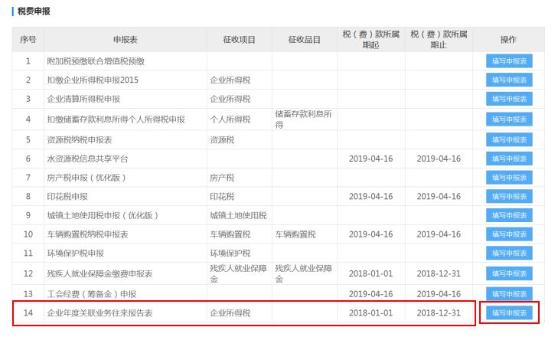Click end date 2019-04-16 of 工会经费 row

coord(439,294)
